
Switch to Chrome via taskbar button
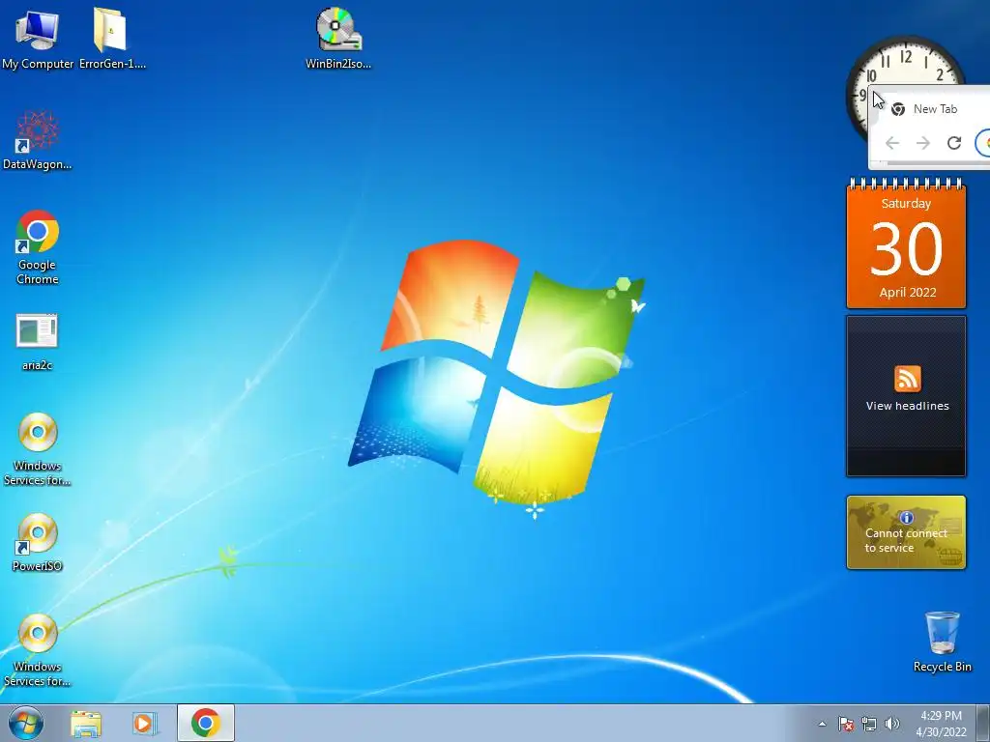tap(206, 723)
